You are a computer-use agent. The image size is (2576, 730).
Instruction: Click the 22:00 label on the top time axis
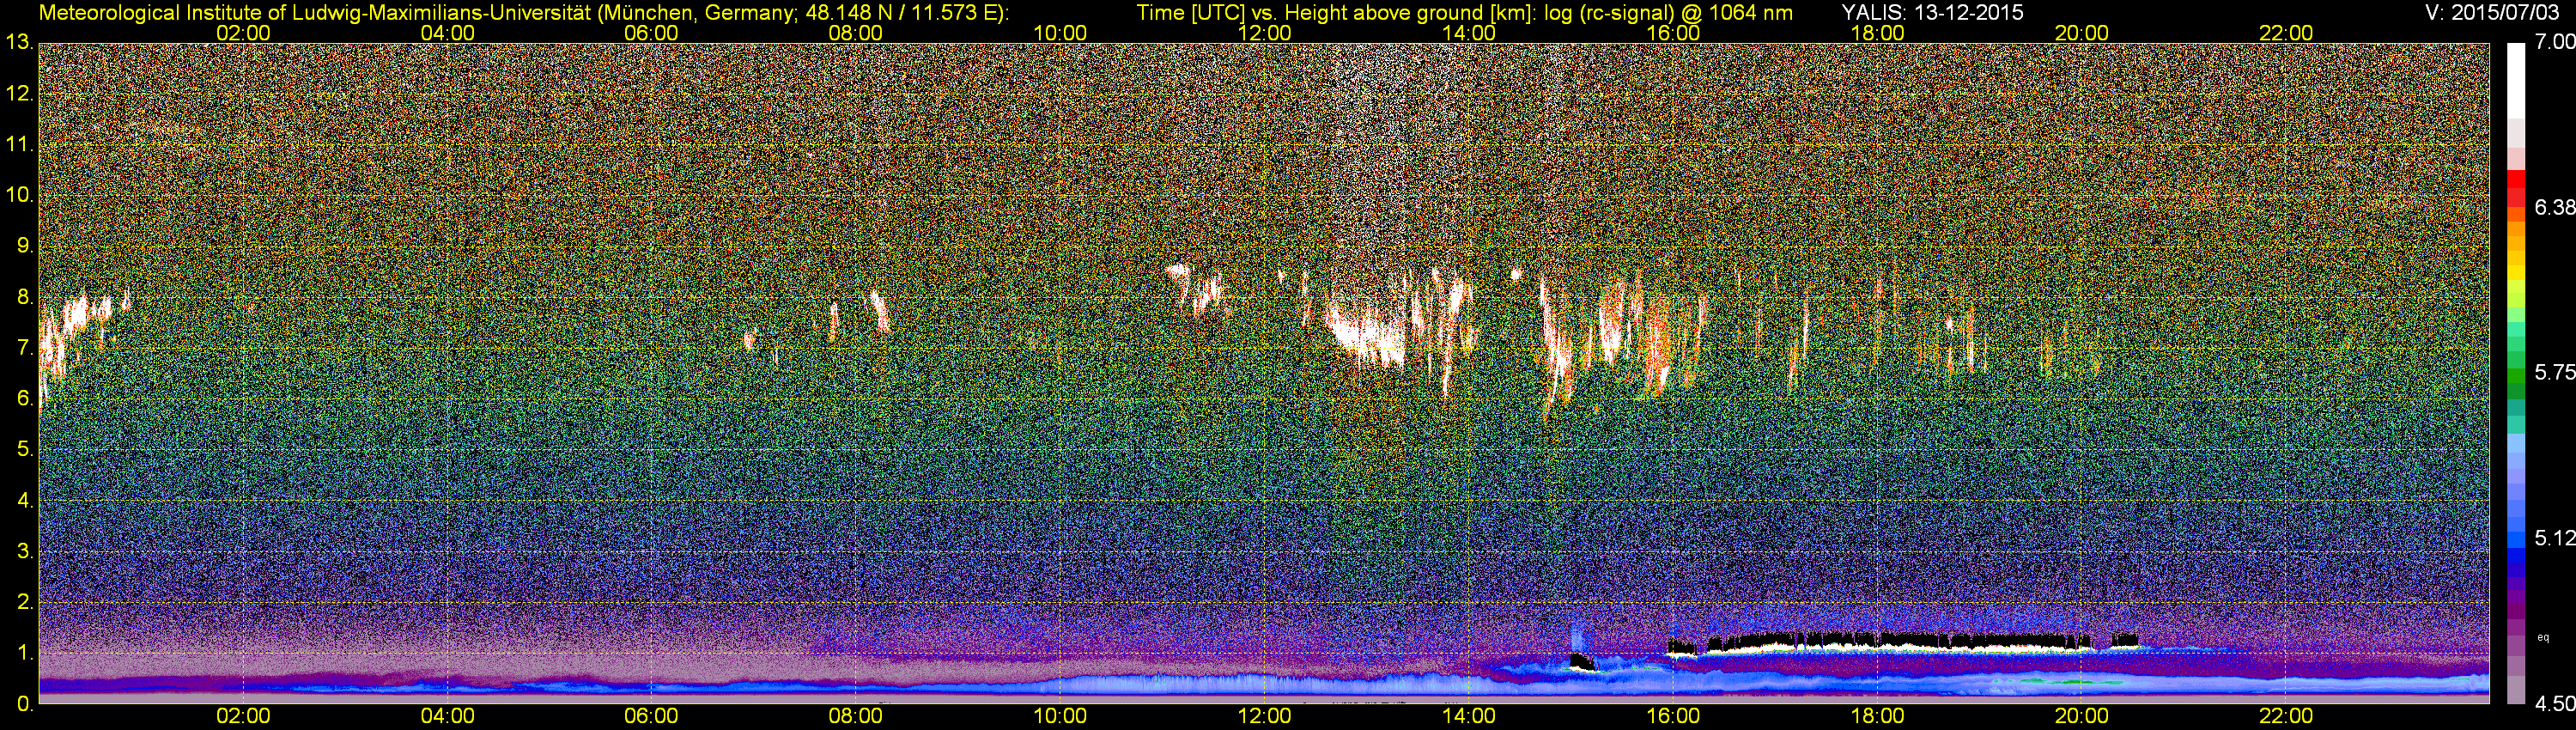click(x=2286, y=33)
